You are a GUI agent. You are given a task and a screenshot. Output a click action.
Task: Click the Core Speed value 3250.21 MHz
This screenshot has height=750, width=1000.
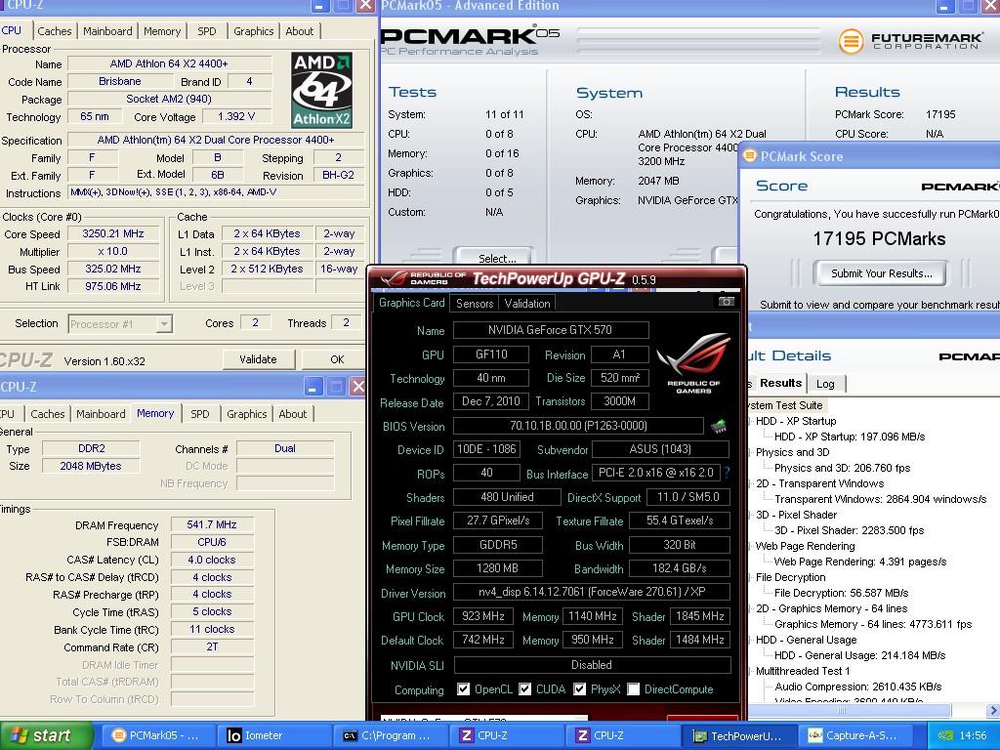pyautogui.click(x=113, y=233)
